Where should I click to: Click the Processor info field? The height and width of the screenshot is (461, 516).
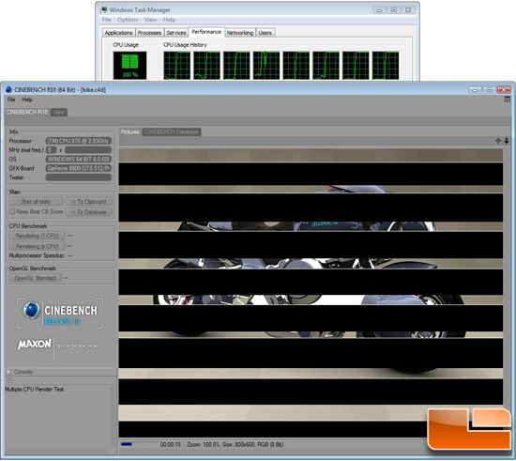click(78, 141)
